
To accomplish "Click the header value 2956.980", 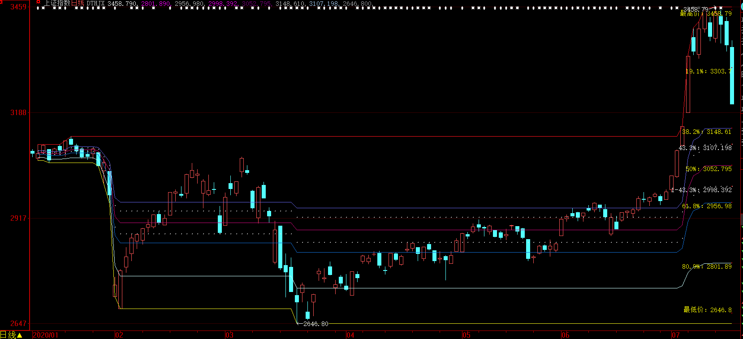I will click(x=190, y=4).
